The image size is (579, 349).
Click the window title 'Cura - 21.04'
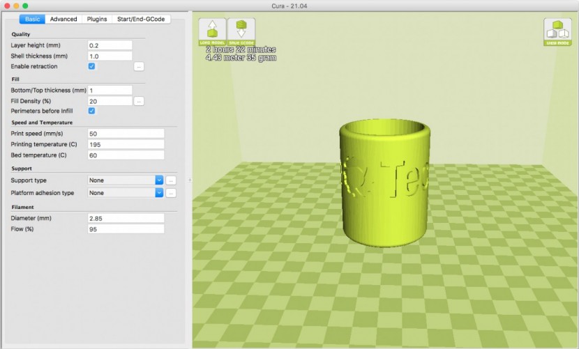[x=289, y=6]
